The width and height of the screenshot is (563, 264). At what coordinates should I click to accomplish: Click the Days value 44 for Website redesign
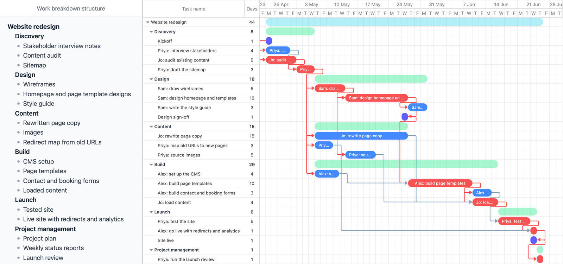(252, 22)
